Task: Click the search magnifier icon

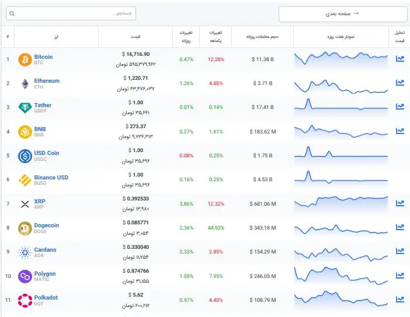Action: (x=12, y=13)
